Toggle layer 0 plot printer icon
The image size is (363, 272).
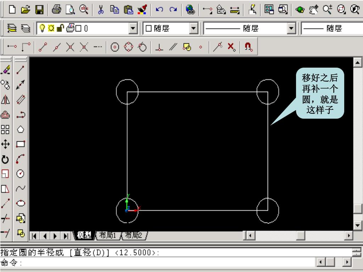tap(71, 28)
